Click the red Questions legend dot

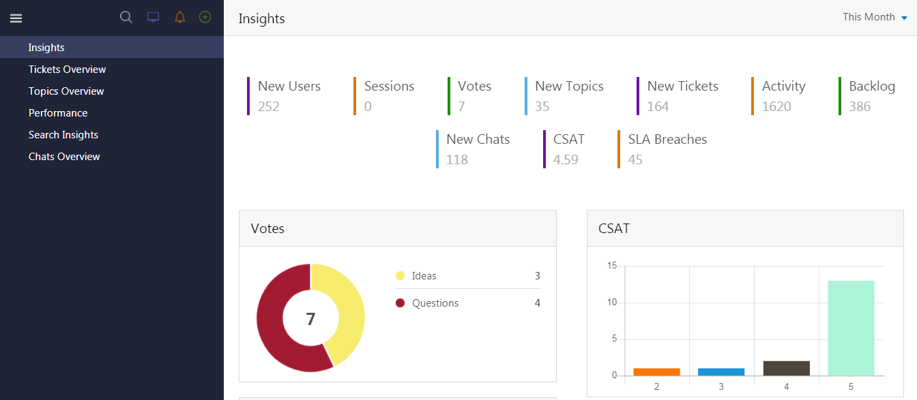point(400,303)
